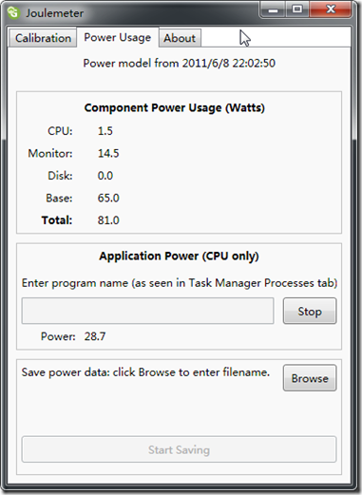Screen dimensions: 362x495
Task: Click the Save power data instruction text
Action: coord(145,372)
